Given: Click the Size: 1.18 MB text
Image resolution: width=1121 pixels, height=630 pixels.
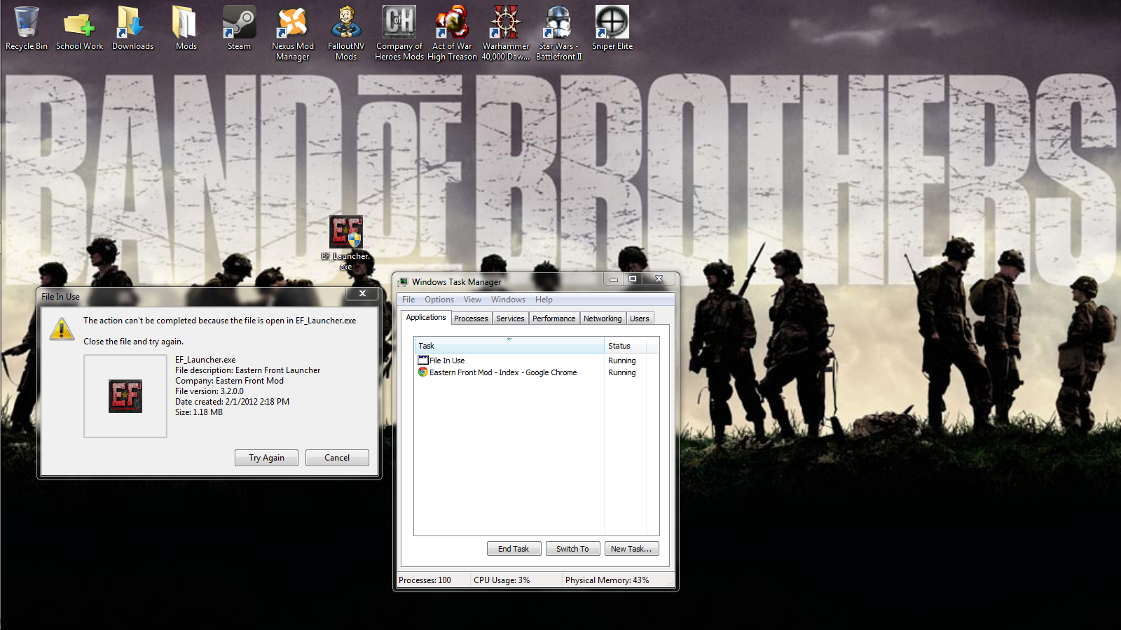Looking at the screenshot, I should click(x=199, y=412).
